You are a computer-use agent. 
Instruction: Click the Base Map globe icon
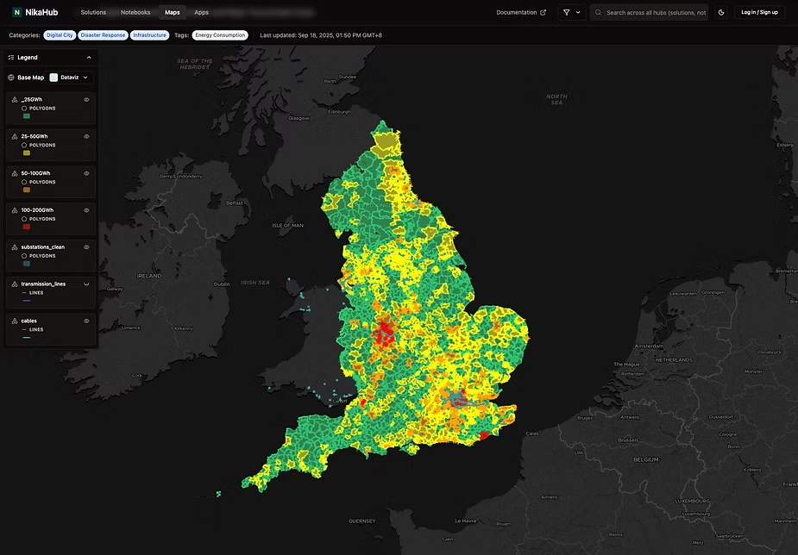[10, 78]
